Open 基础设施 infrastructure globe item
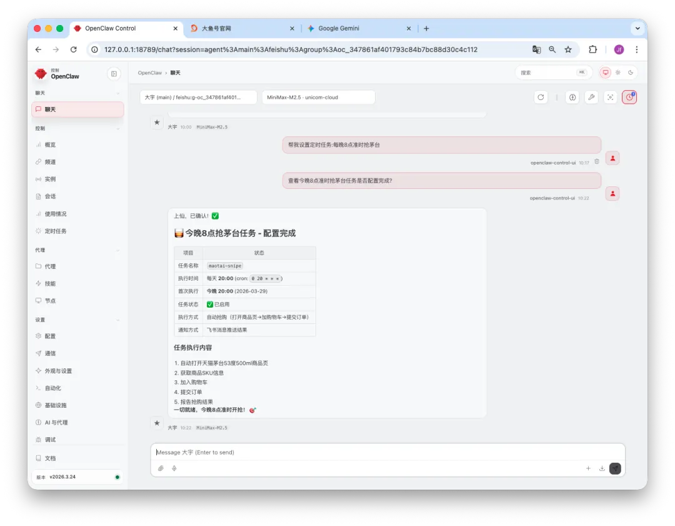This screenshot has width=675, height=526. (x=77, y=405)
